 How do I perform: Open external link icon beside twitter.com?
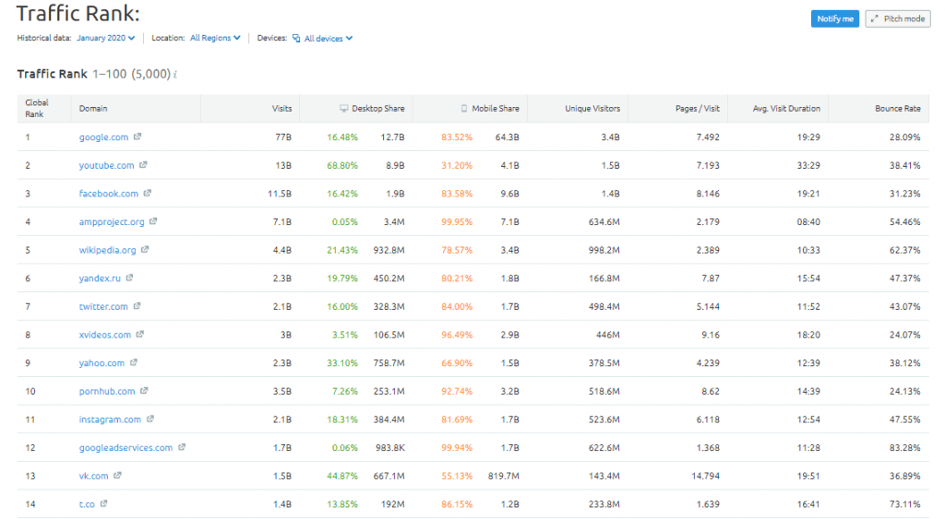[x=137, y=306]
